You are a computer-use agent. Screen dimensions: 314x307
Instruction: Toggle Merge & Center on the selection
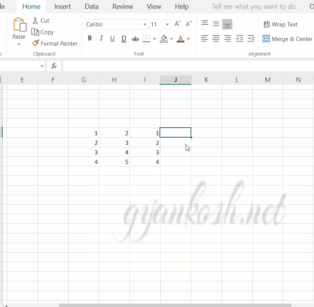pos(288,39)
